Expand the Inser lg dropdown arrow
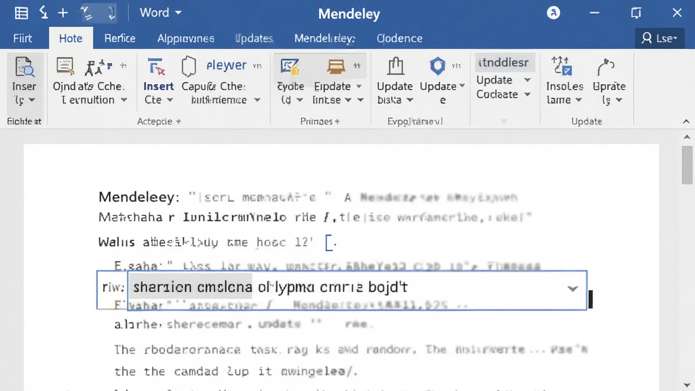695x391 pixels. pyautogui.click(x=32, y=100)
